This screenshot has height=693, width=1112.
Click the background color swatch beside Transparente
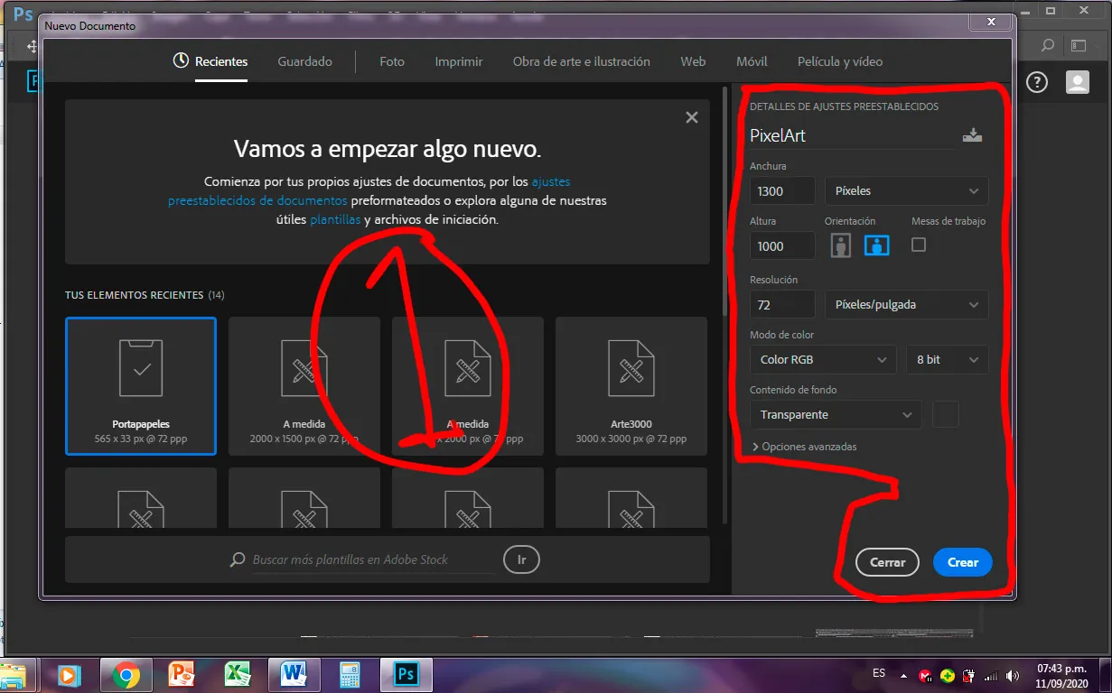945,415
